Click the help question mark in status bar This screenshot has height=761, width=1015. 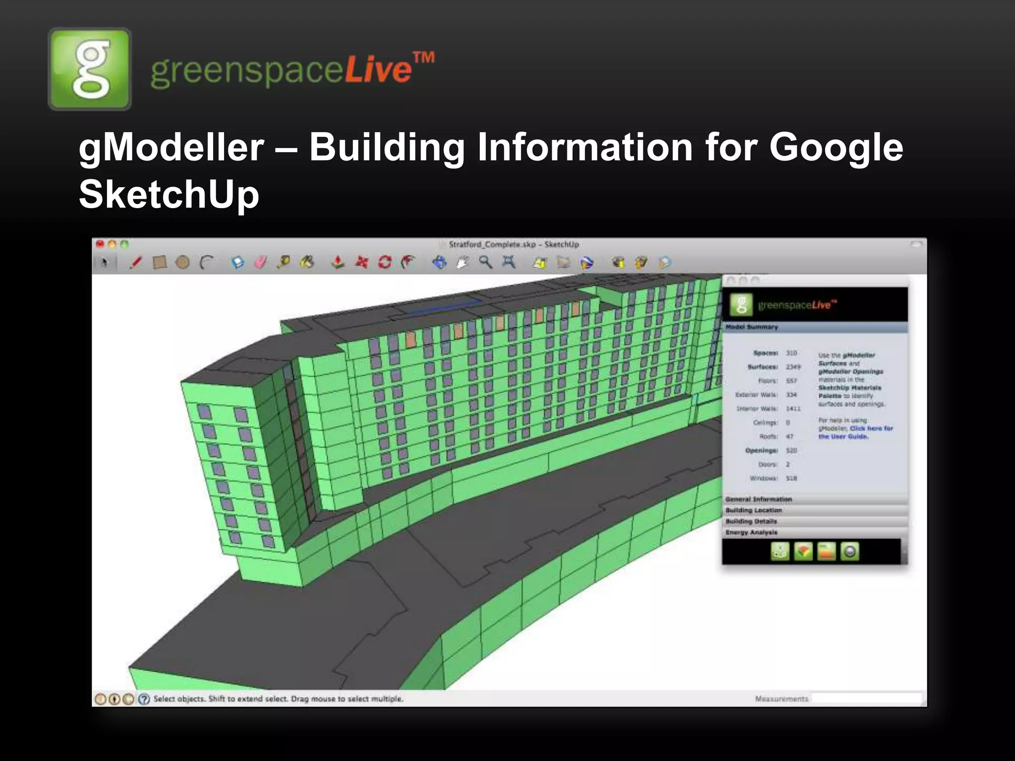click(144, 699)
